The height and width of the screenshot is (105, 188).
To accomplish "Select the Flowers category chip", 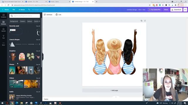I will click(x=23, y=21).
